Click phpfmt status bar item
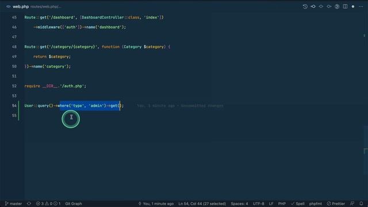Screen dimensions: 368x207 (x=316, y=204)
